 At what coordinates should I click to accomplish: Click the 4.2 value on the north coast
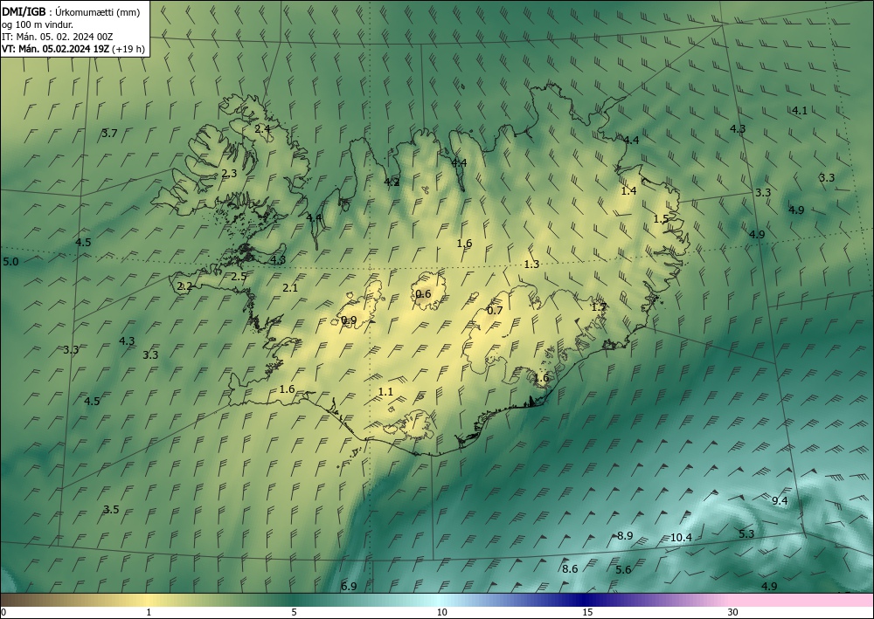coord(392,182)
